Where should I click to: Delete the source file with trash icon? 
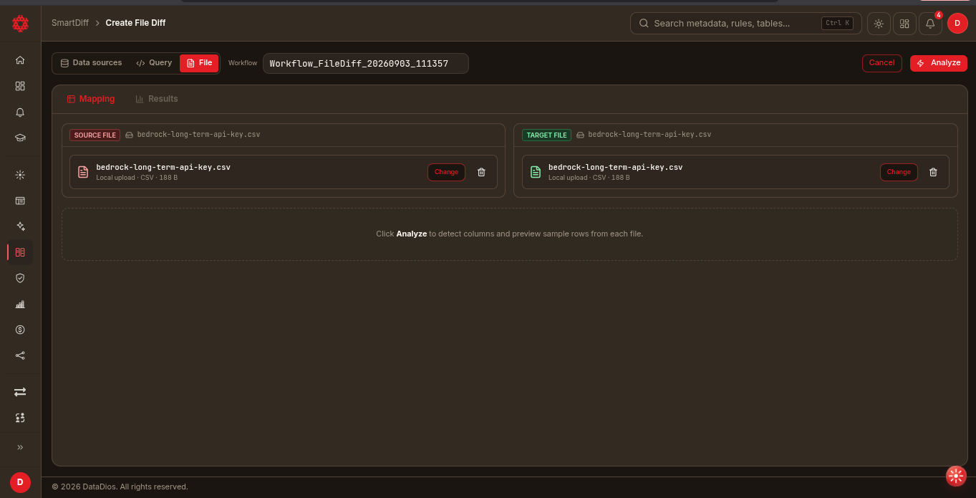click(481, 172)
